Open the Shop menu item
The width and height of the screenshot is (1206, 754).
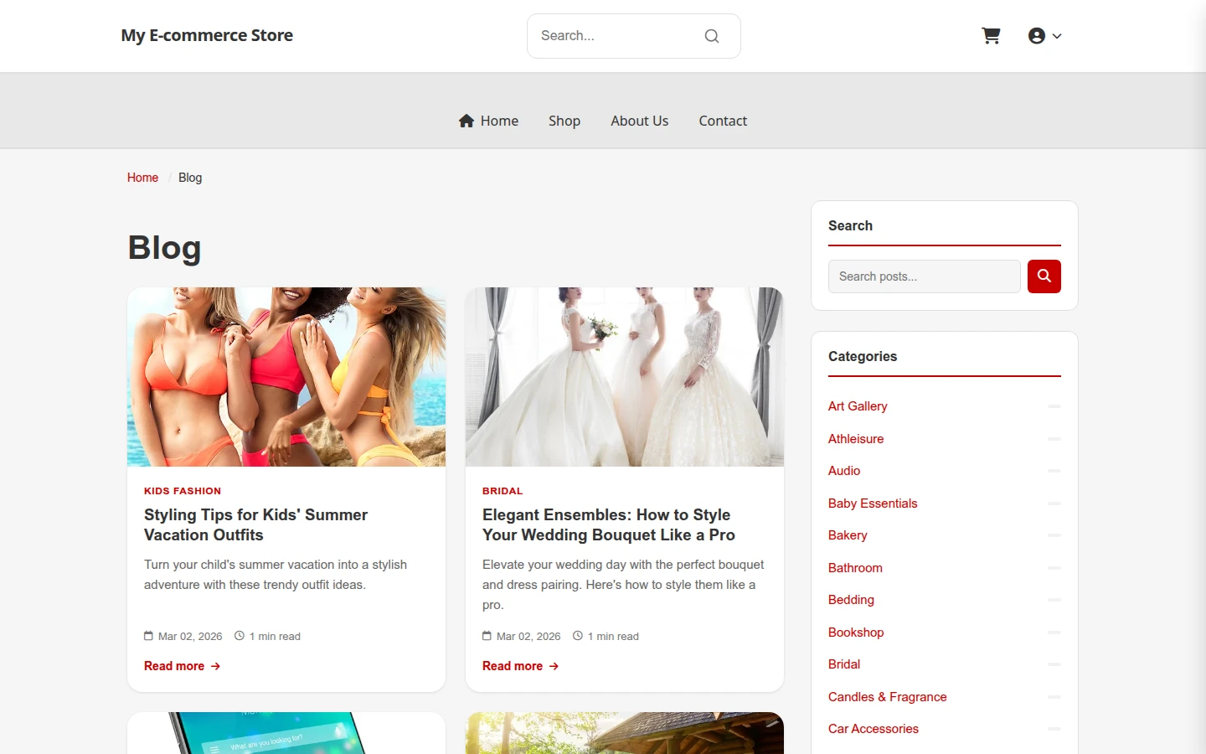click(x=564, y=121)
